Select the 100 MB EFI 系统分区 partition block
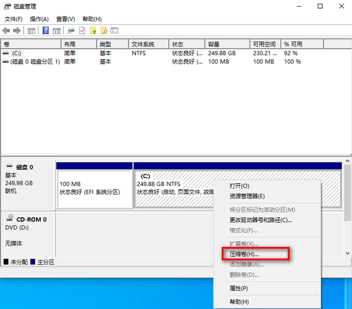The height and width of the screenshot is (309, 352). (x=94, y=186)
